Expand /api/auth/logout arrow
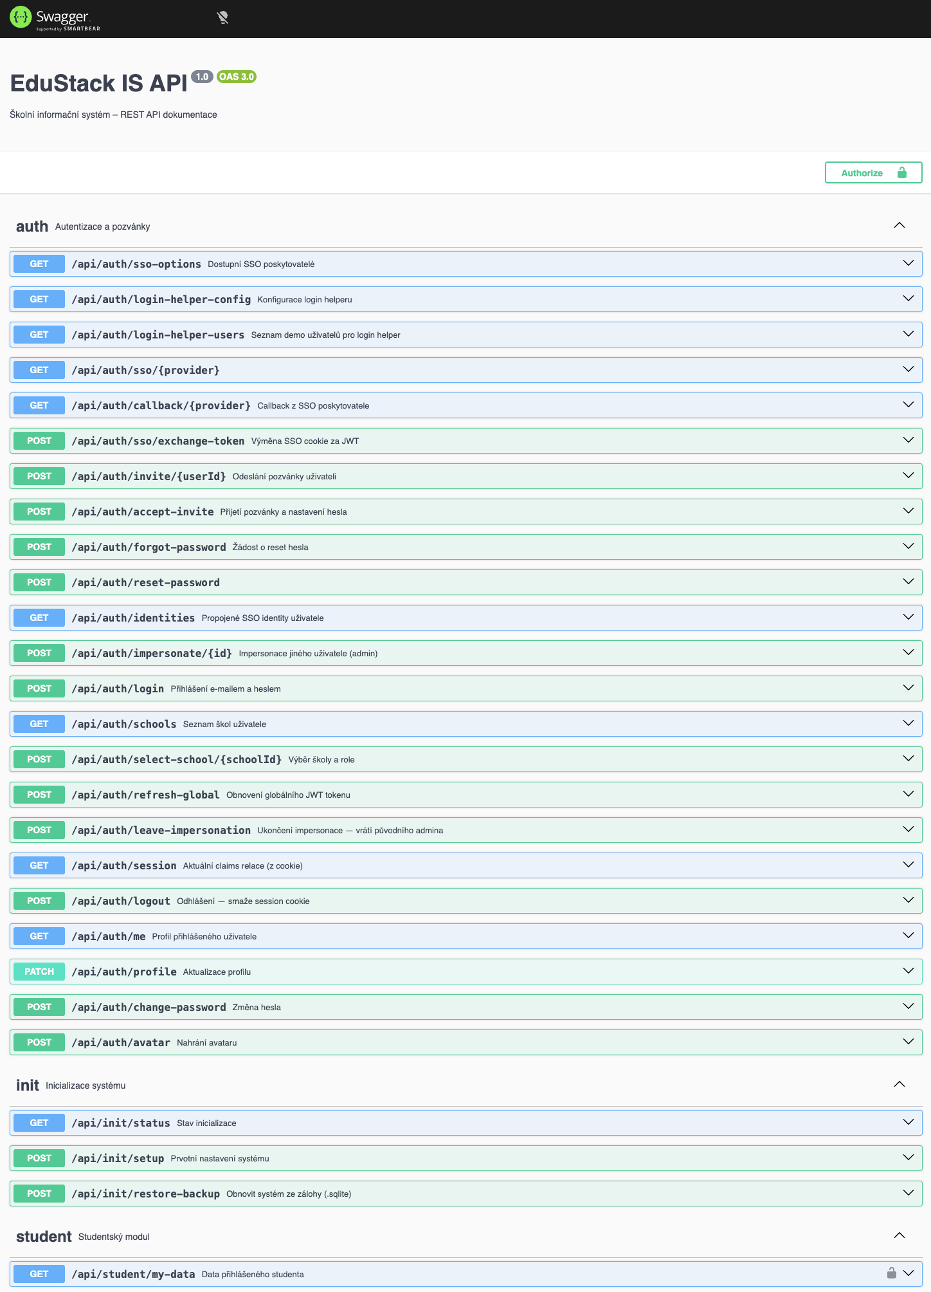 tap(908, 900)
